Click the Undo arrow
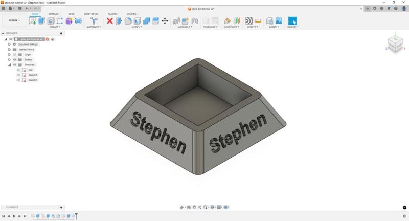The height and width of the screenshot is (221, 409). [27, 8]
